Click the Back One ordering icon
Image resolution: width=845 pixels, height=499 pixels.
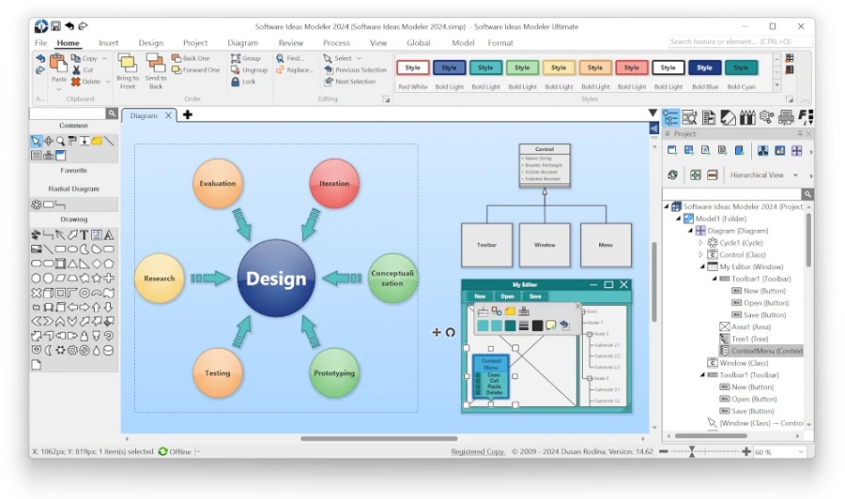click(177, 58)
